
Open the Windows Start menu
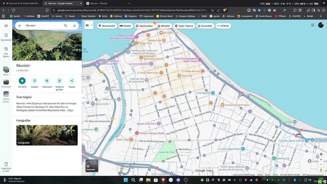coord(126,180)
